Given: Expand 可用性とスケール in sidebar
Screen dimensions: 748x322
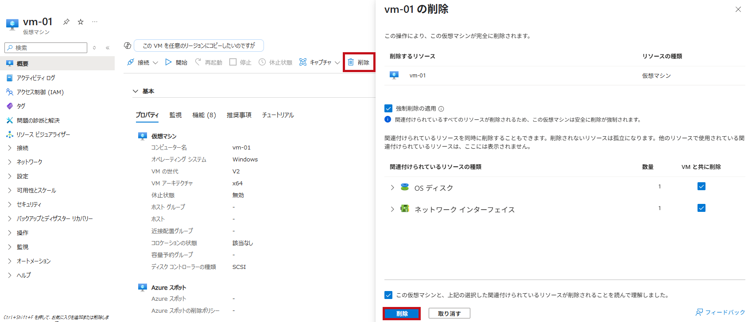Looking at the screenshot, I should [x=10, y=190].
